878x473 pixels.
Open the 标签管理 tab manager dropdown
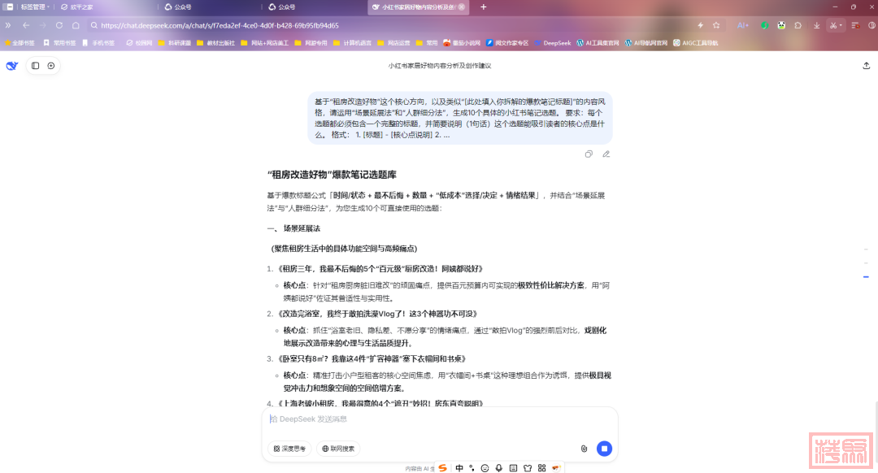click(x=33, y=7)
